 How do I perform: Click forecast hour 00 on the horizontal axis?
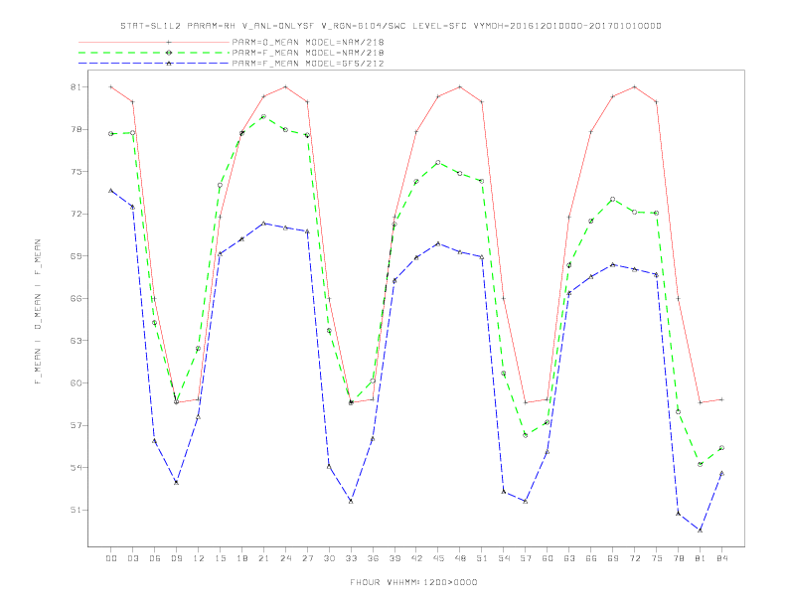pyautogui.click(x=111, y=558)
